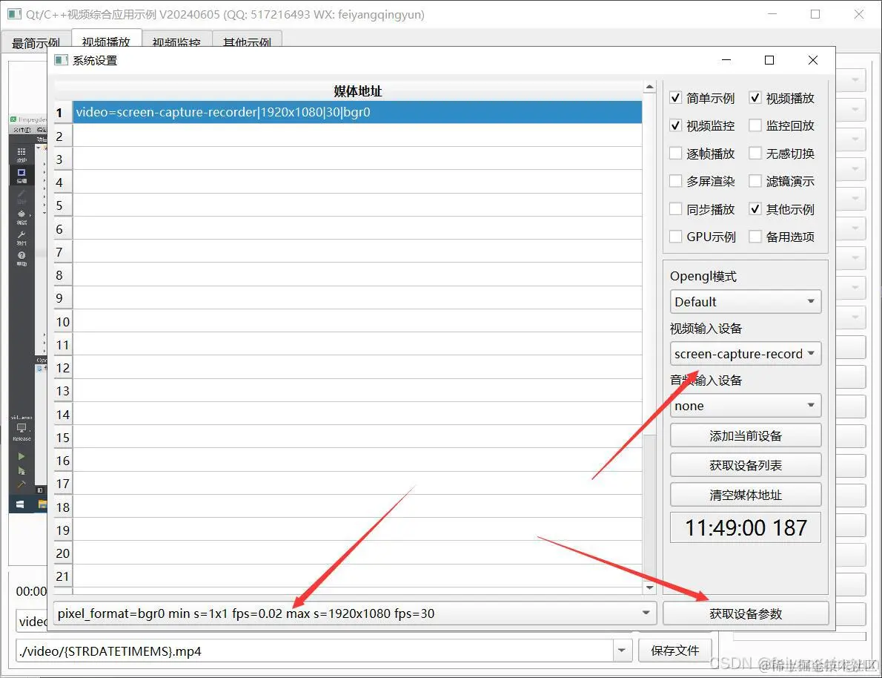Viewport: 882px width, 678px height.
Task: Open the ./video save path dropdown arrow
Action: (622, 651)
